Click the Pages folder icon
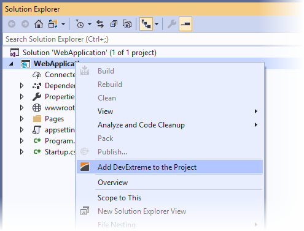The image size is (304, 231). pyautogui.click(x=37, y=119)
